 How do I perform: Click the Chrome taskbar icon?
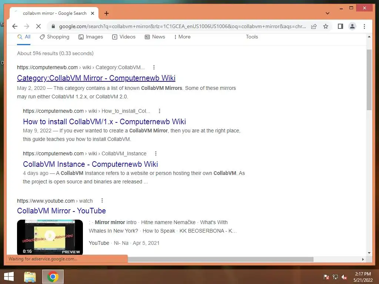pos(53,277)
